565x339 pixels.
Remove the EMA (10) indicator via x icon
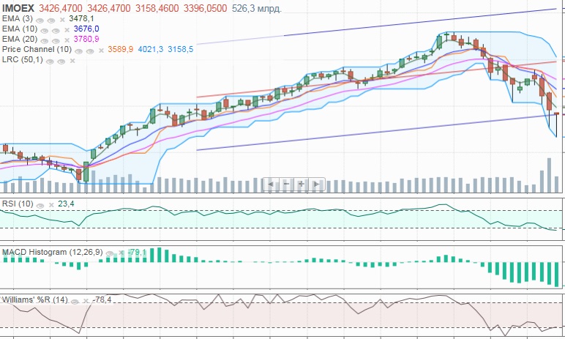coord(67,30)
